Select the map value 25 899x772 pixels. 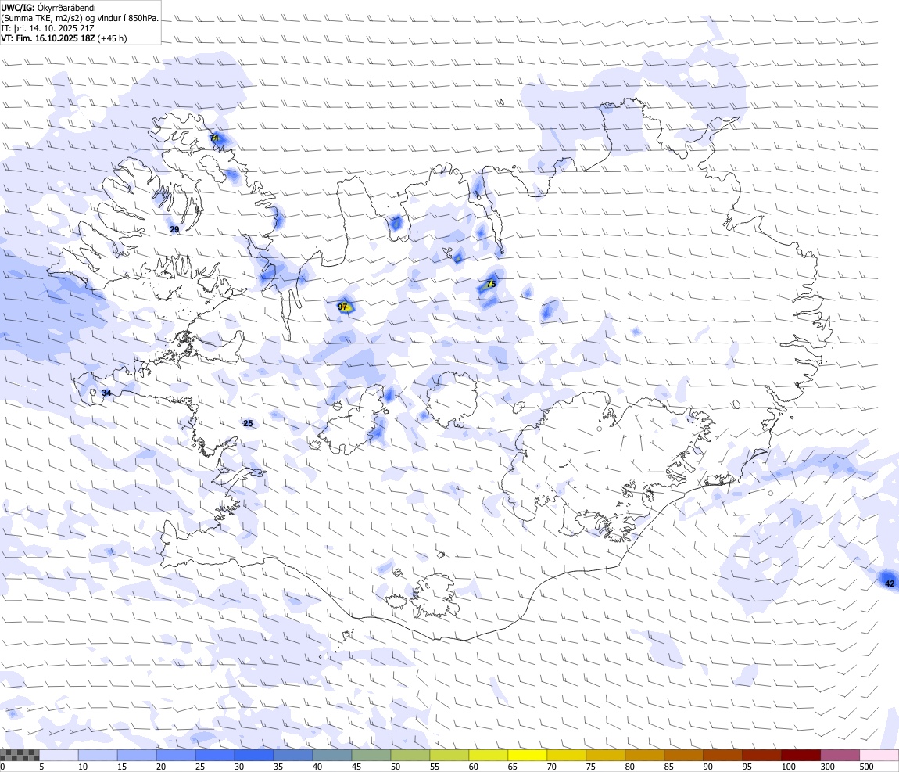pyautogui.click(x=248, y=423)
